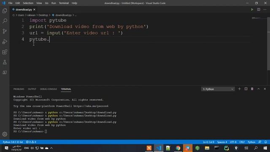Select the downdload.py editor tab
This screenshot has width=270, height=152.
click(24, 9)
